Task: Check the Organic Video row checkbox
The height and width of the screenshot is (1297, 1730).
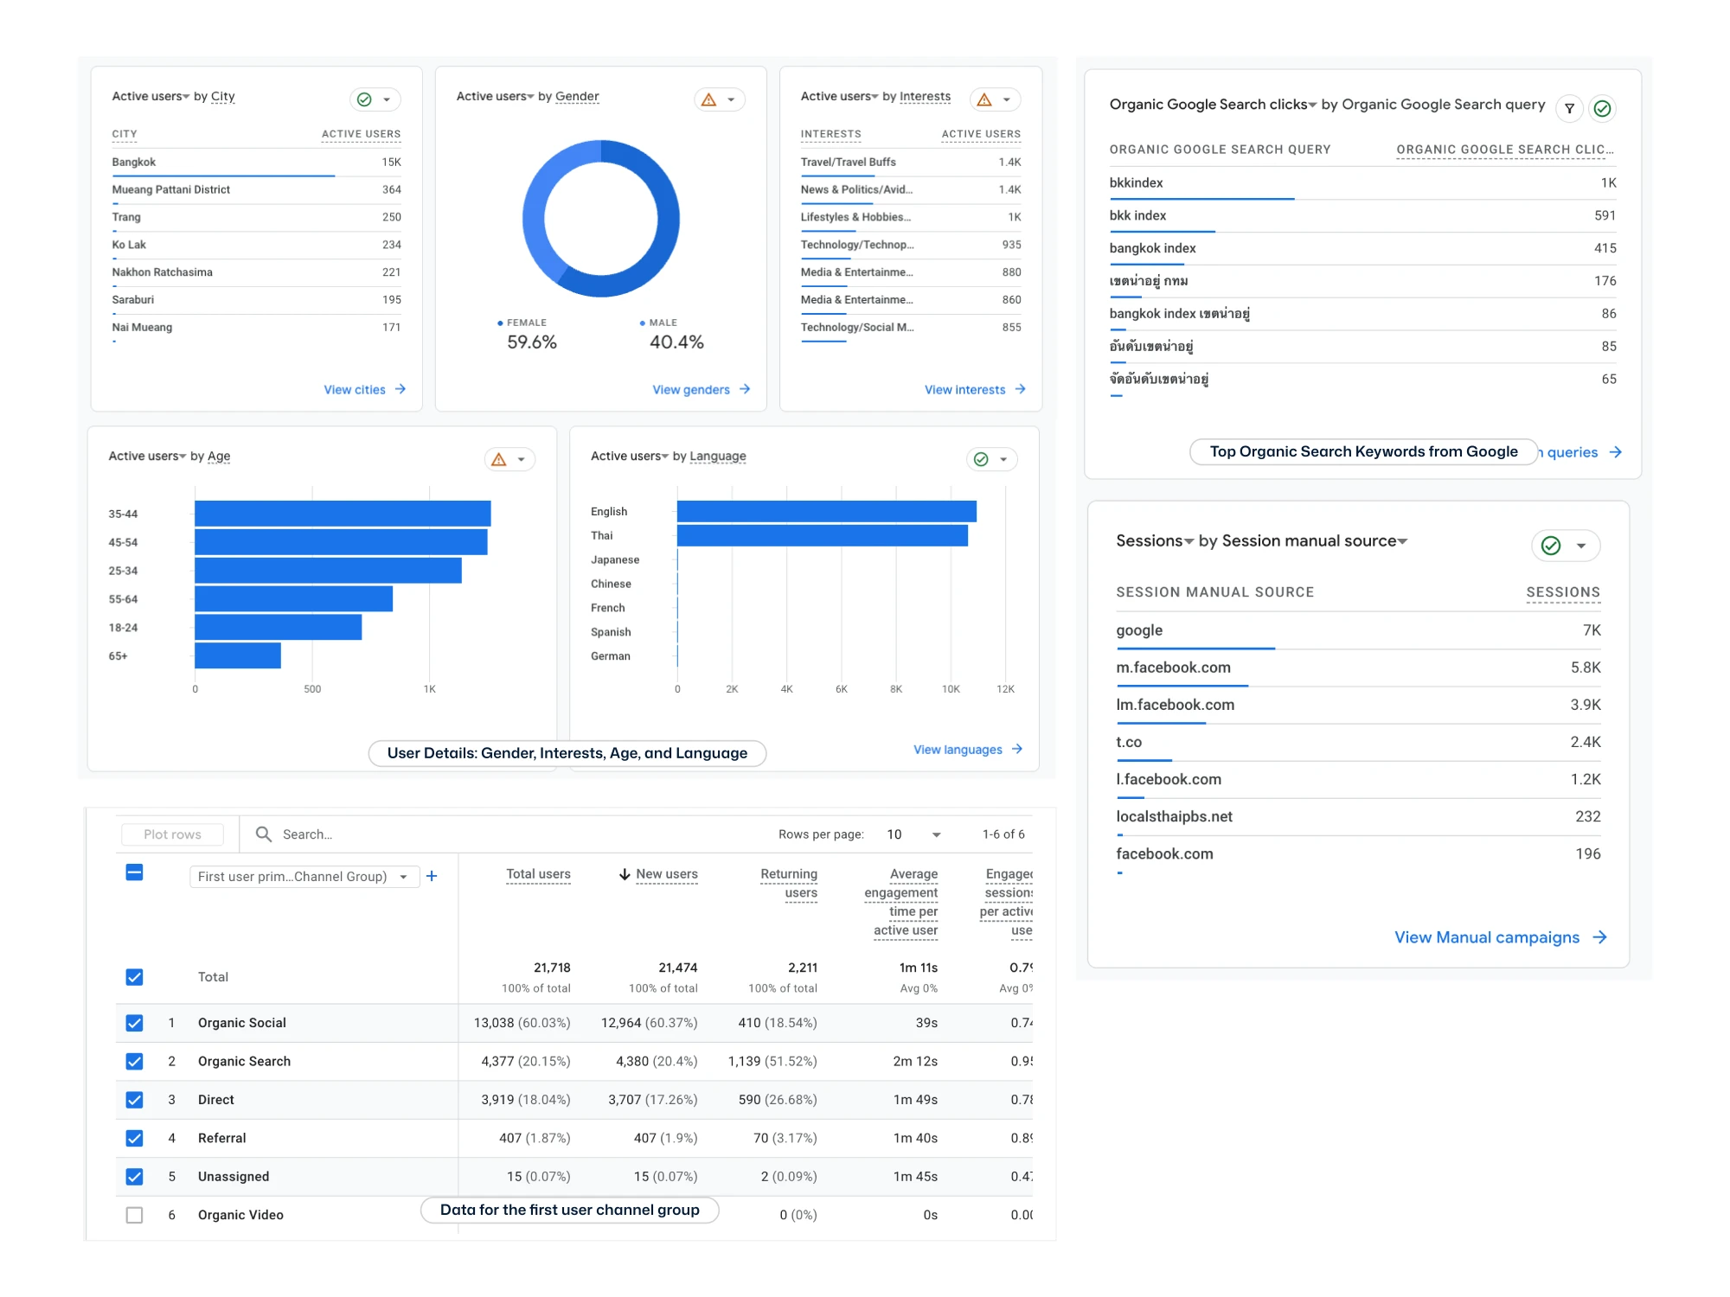Action: [134, 1215]
